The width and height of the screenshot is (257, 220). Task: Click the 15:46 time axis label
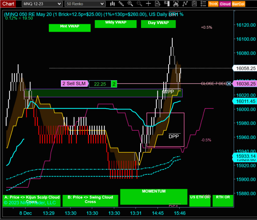pos(180,213)
